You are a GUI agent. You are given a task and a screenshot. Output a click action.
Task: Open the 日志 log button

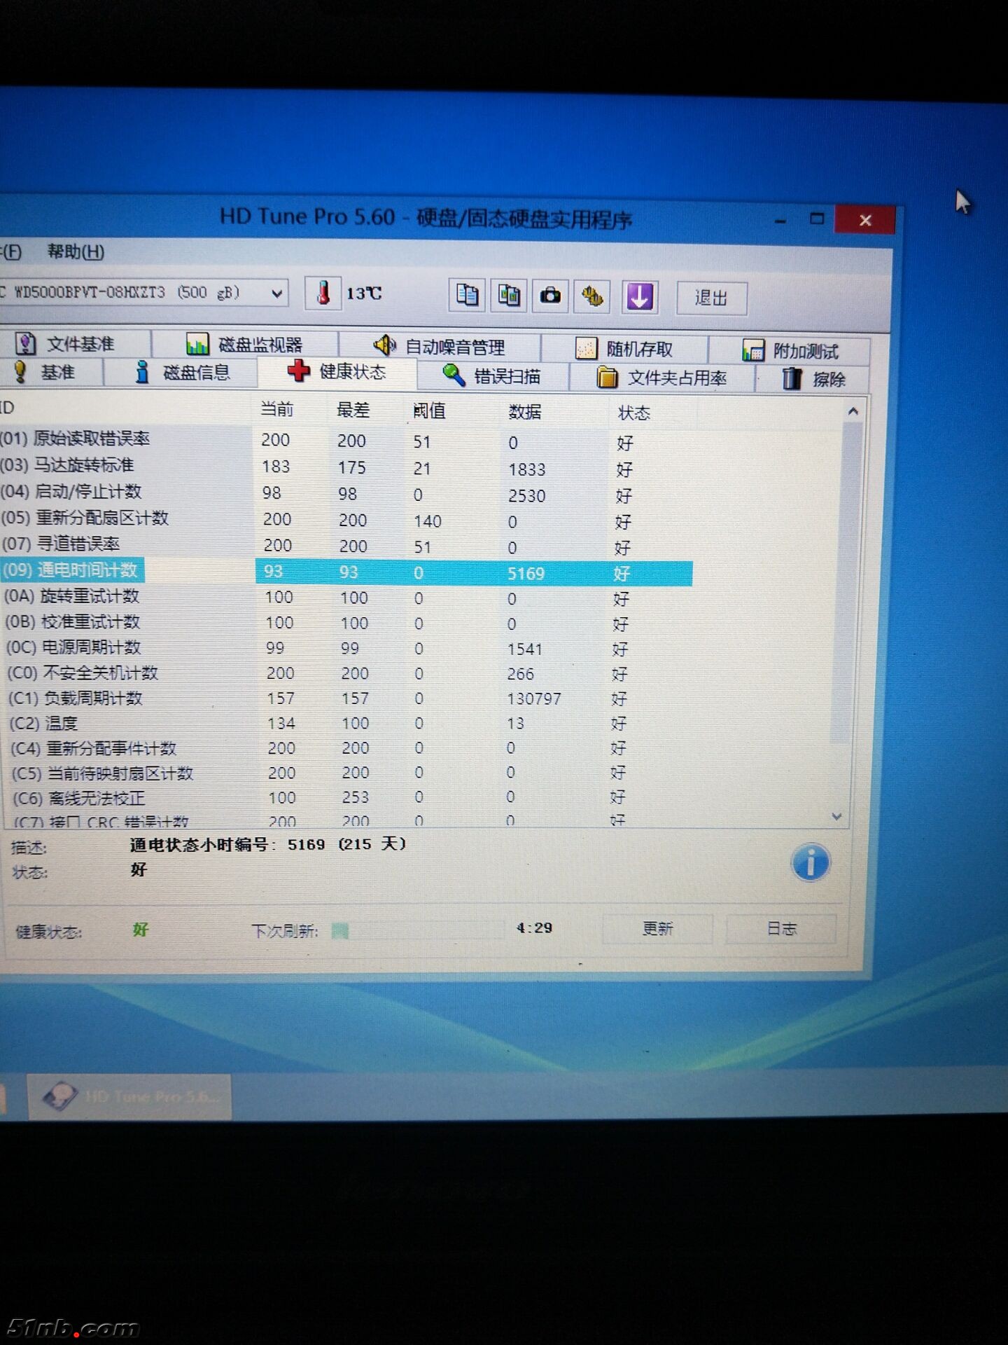point(781,929)
